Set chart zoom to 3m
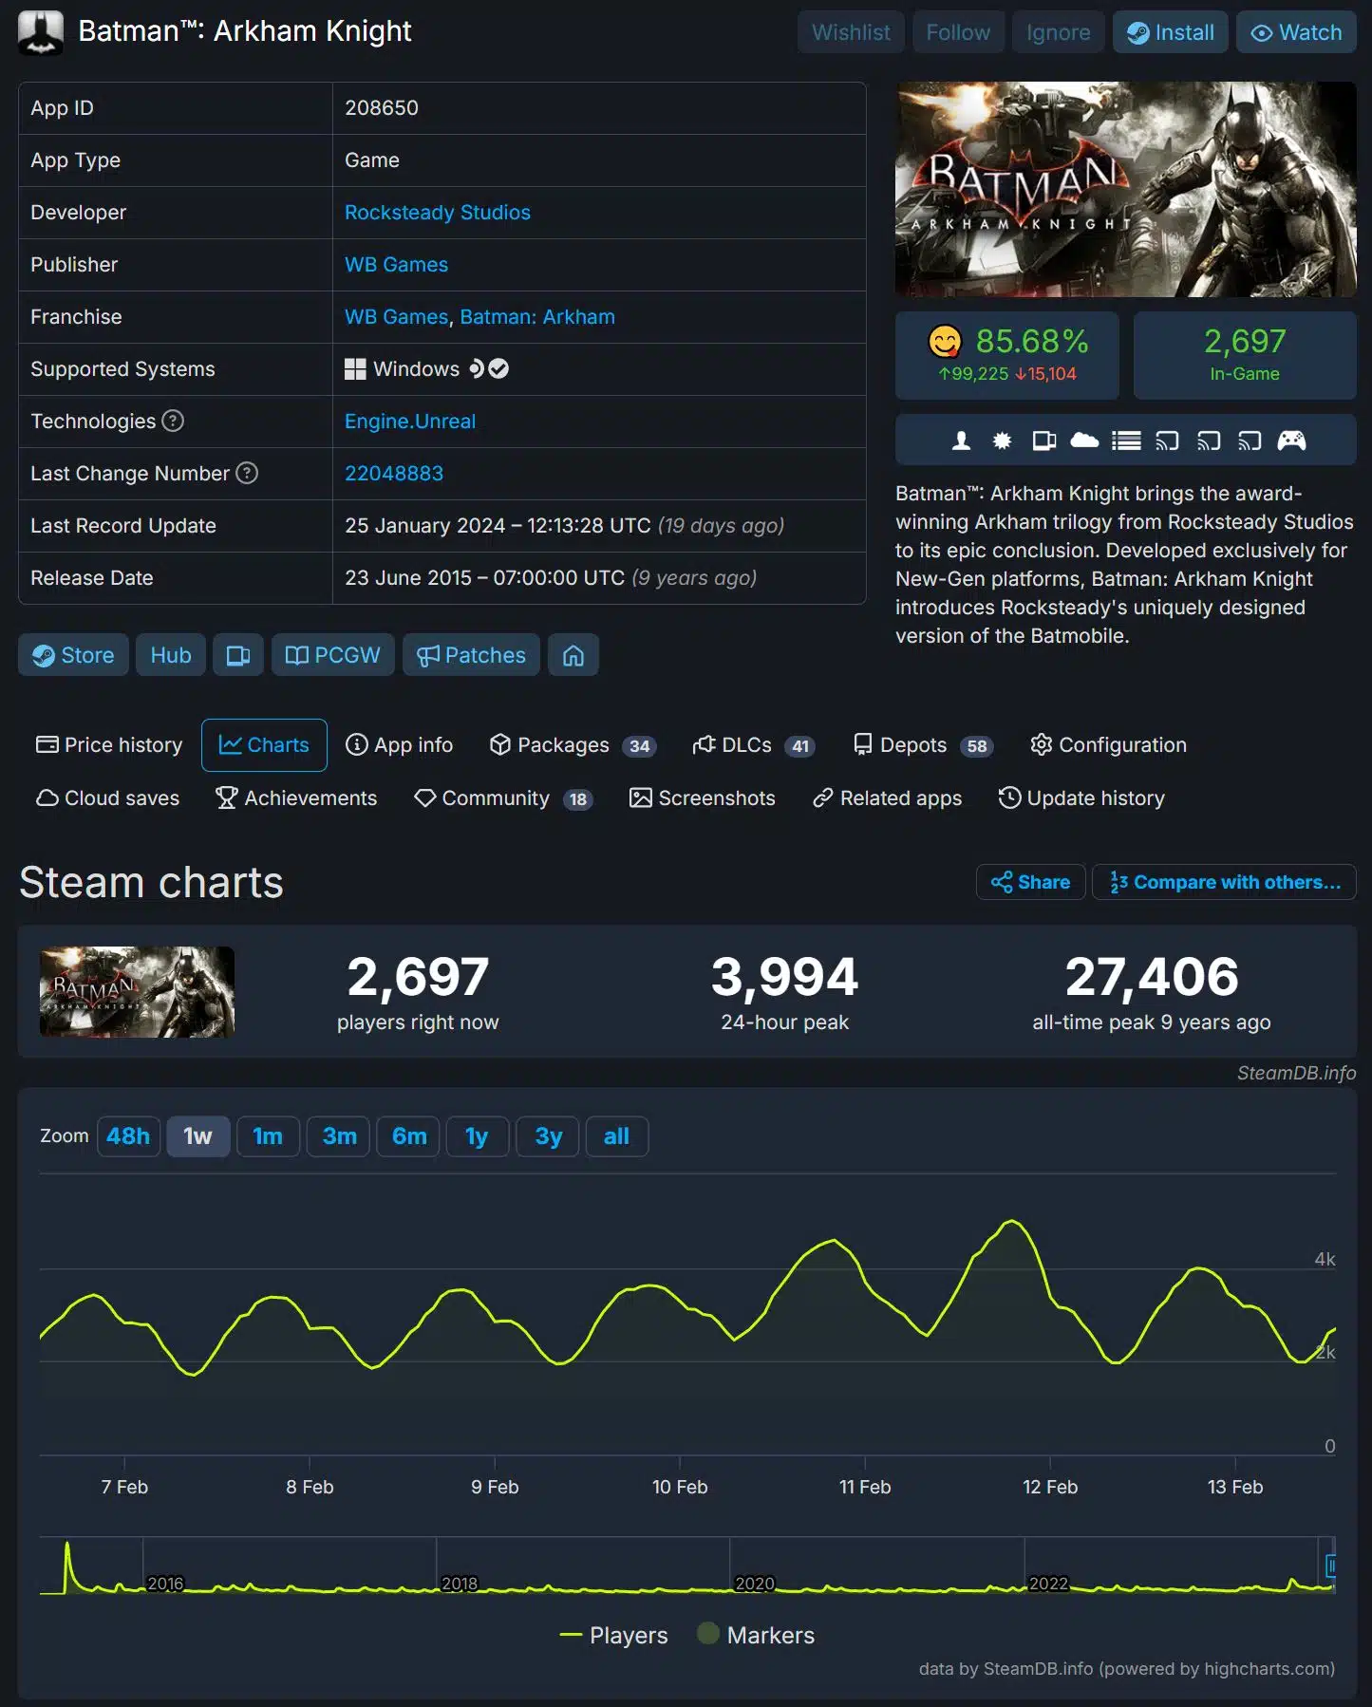Viewport: 1372px width, 1707px height. coord(339,1136)
